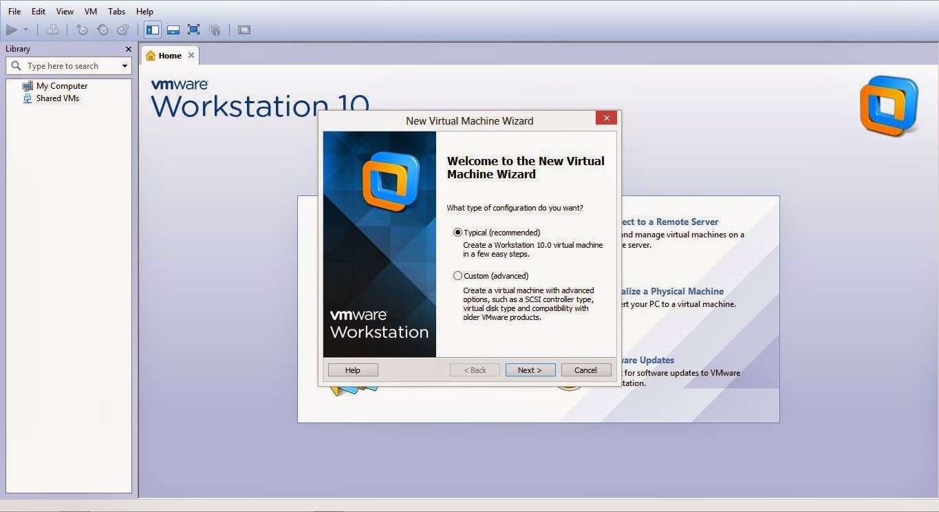
Task: Click the Library search magnifier icon
Action: [17, 66]
